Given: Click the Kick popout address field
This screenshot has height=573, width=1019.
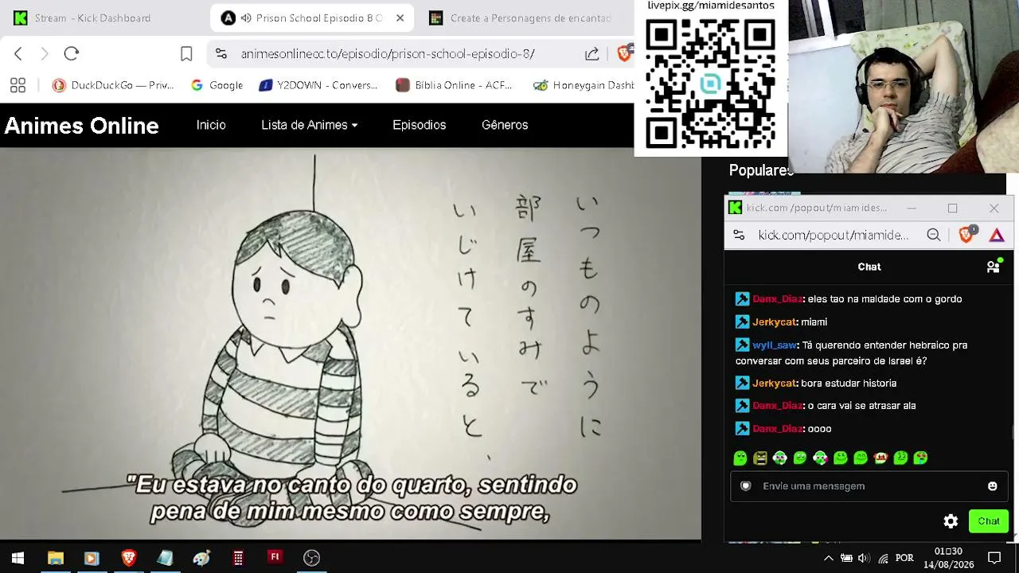Looking at the screenshot, I should pyautogui.click(x=834, y=235).
